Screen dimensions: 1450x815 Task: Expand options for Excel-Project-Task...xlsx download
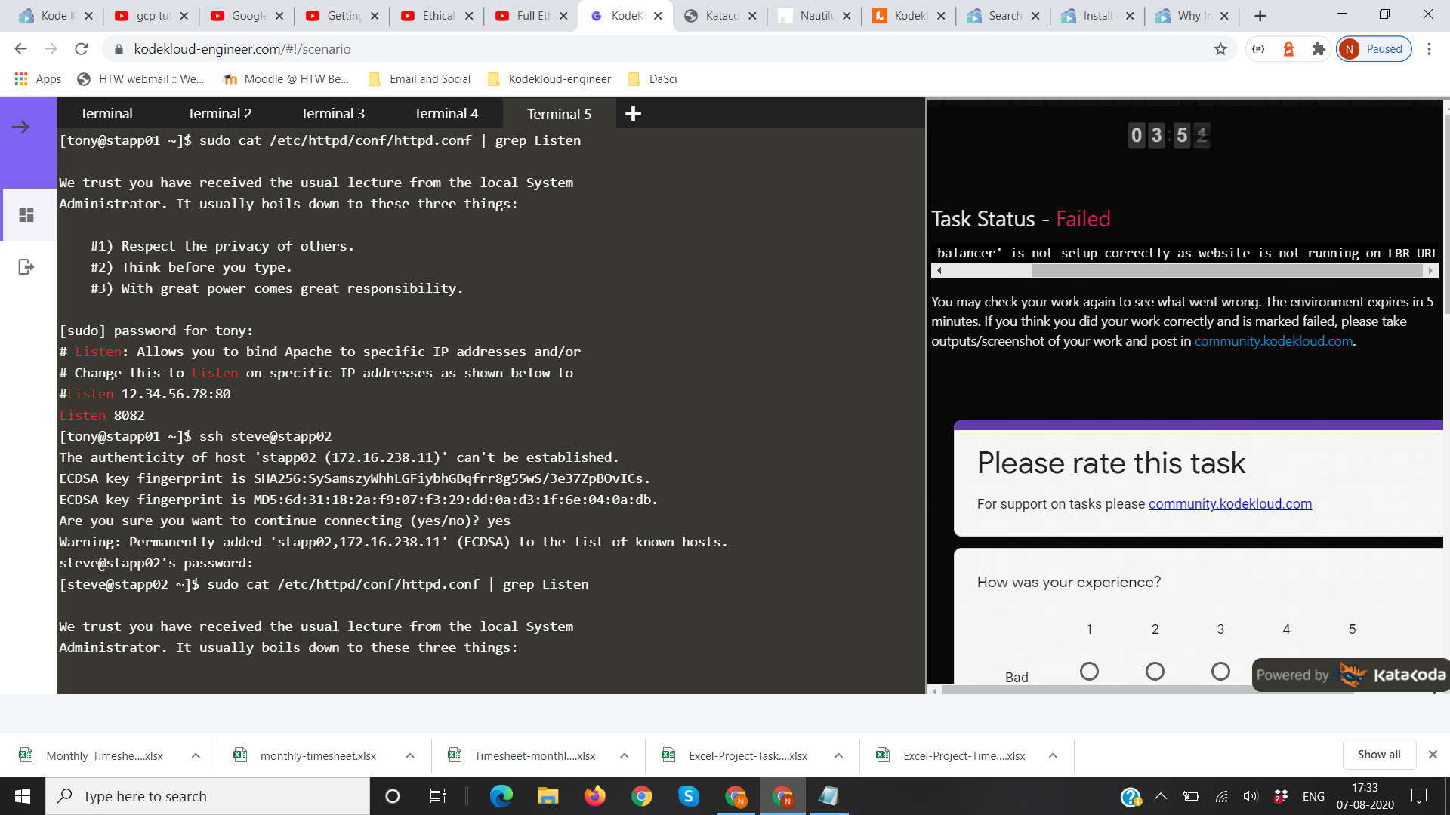click(838, 755)
